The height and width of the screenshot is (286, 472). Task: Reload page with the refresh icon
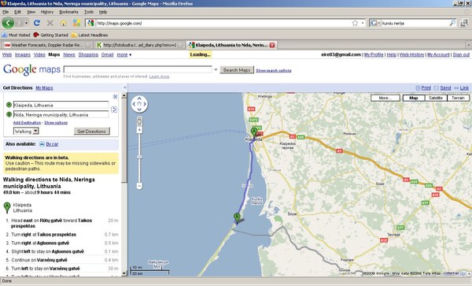point(37,23)
